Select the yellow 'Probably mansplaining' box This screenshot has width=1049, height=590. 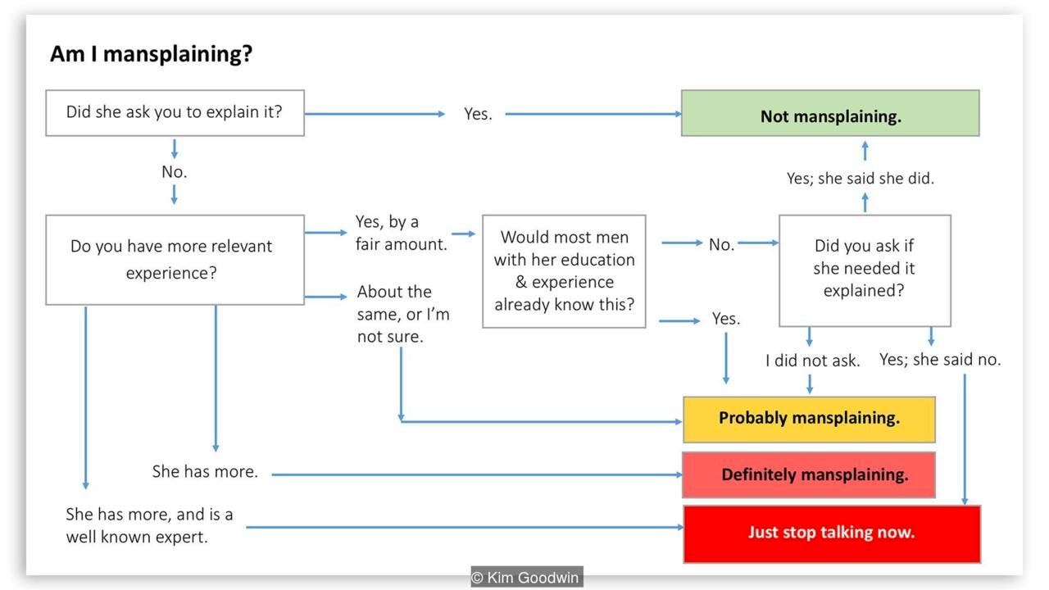pos(808,418)
